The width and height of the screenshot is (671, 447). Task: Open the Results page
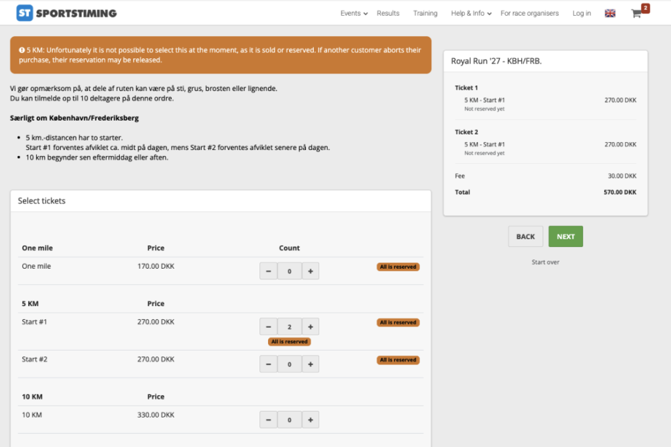[388, 13]
